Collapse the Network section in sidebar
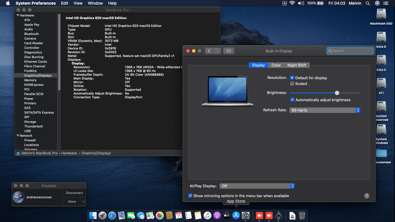The image size is (395, 222). tap(18, 136)
